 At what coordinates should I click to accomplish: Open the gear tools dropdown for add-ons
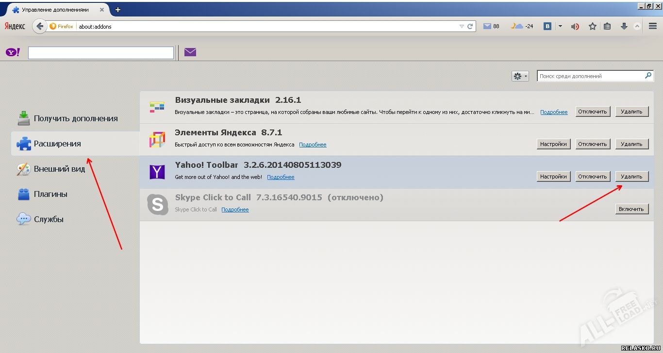(x=520, y=76)
